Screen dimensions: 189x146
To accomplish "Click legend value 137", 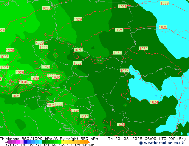I will [x=69, y=145].
